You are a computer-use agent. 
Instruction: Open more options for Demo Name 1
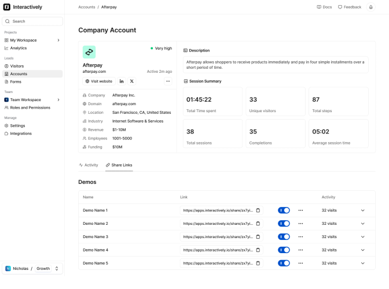pos(300,210)
